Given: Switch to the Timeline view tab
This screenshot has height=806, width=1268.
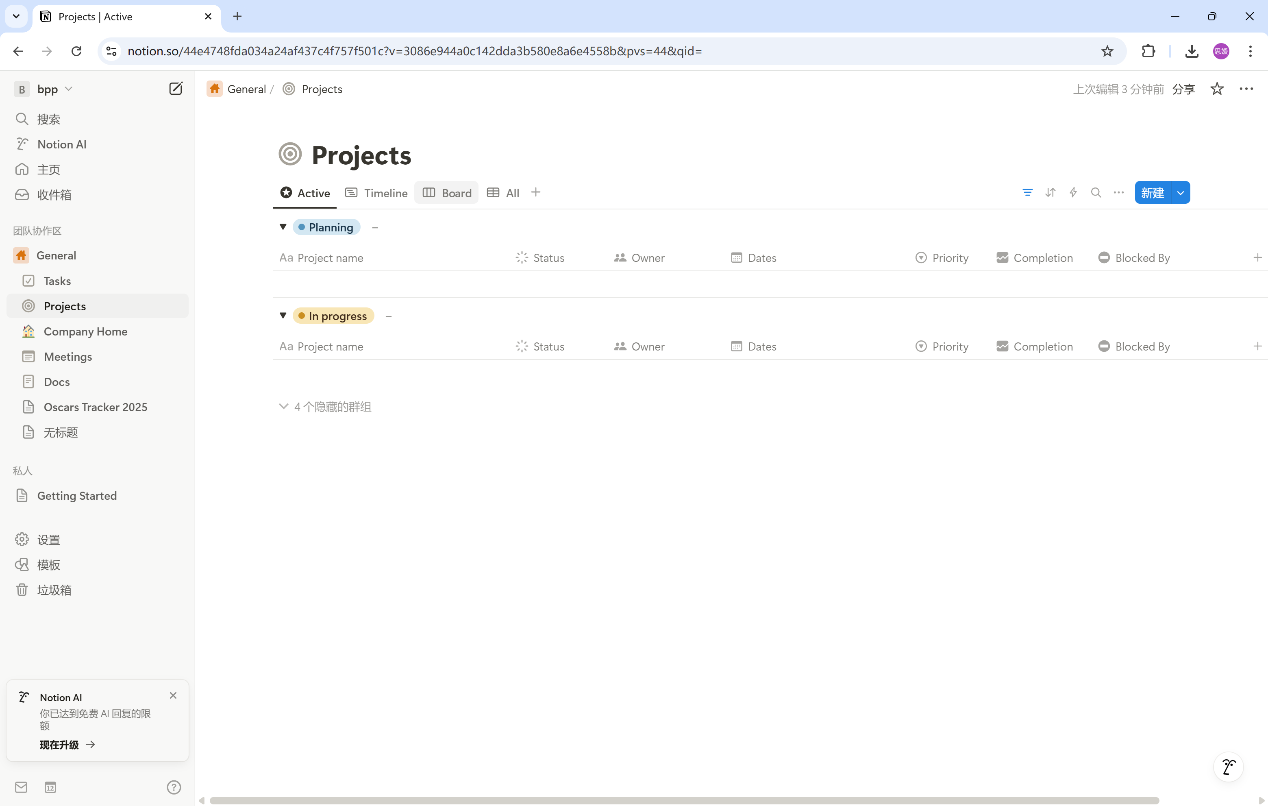Looking at the screenshot, I should tap(376, 193).
